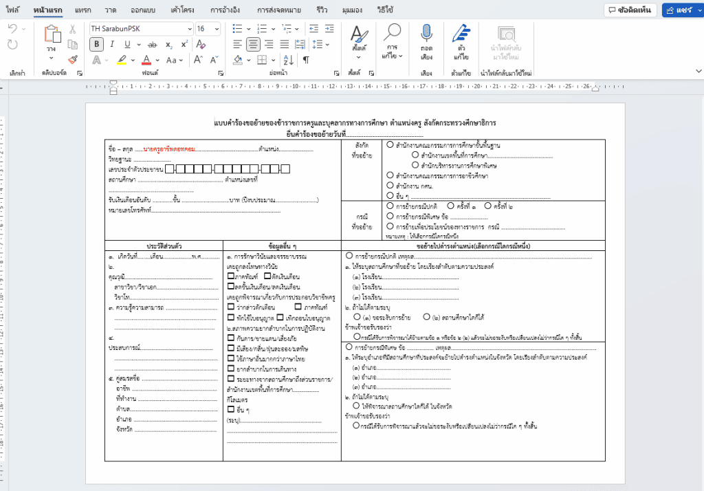Switch to the รีวิว tab
Screen dimensions: 704x491
(322, 10)
